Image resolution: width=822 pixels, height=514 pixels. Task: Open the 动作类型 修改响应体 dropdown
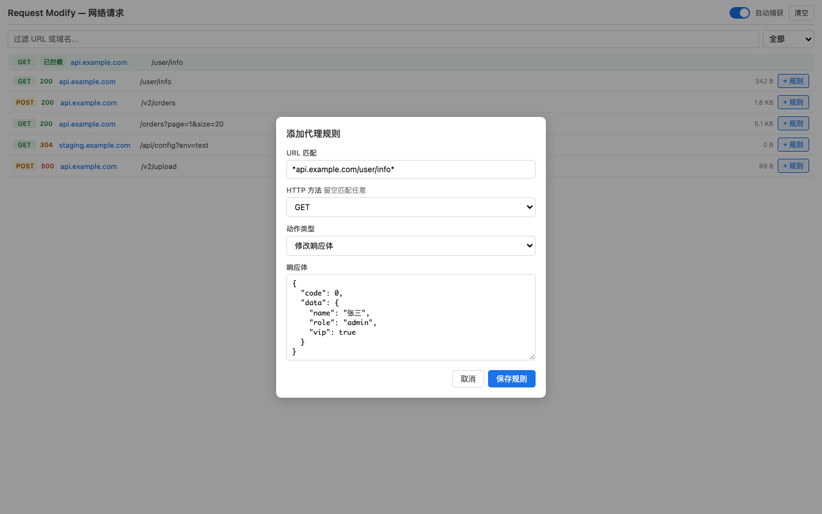click(x=411, y=245)
